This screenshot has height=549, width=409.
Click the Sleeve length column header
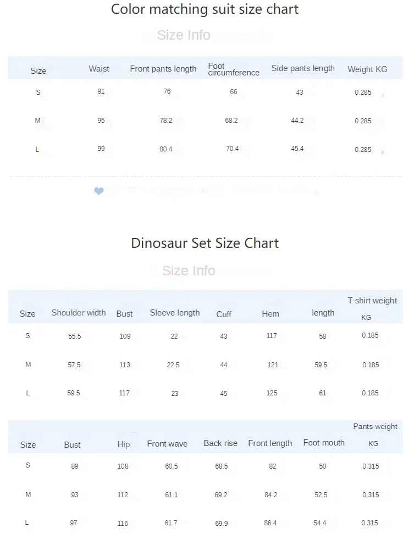[x=175, y=313]
